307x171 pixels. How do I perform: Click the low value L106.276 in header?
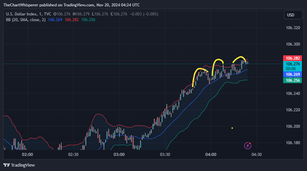coord(100,14)
